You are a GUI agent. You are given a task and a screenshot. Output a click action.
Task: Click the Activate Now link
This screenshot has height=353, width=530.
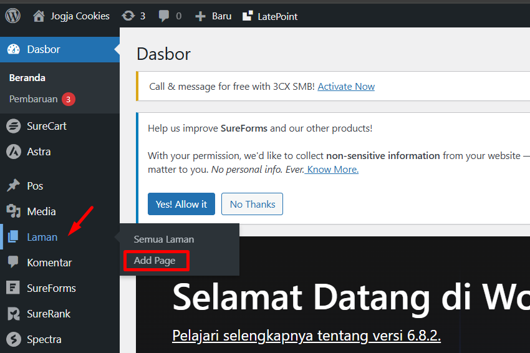click(x=346, y=87)
